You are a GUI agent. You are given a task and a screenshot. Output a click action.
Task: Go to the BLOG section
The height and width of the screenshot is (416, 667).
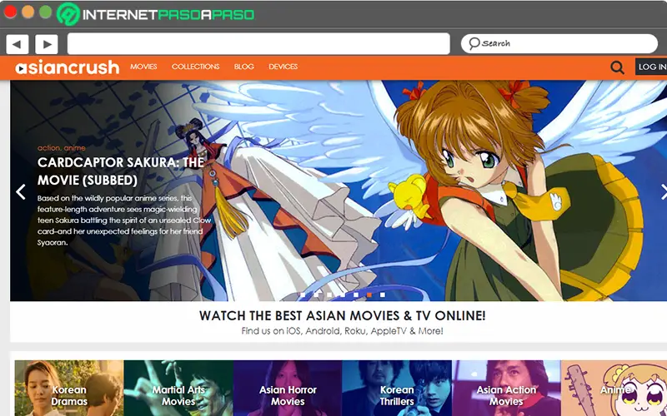pos(244,67)
